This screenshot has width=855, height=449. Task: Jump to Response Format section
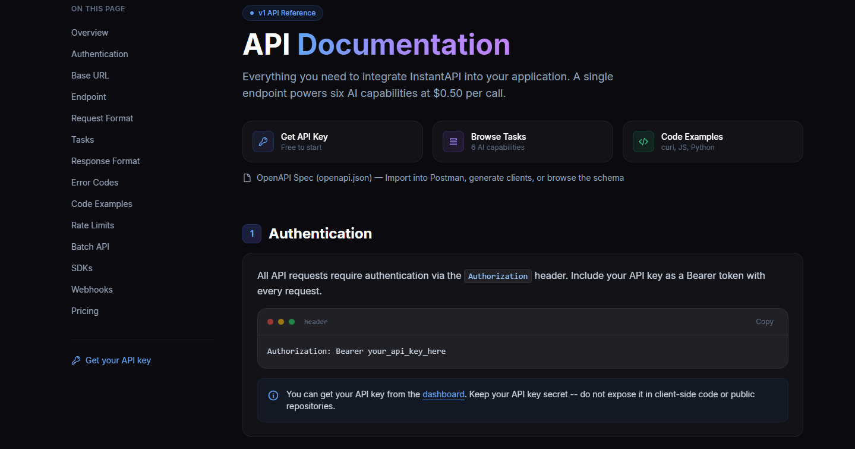click(x=106, y=161)
